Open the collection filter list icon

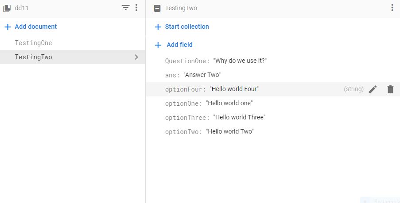[126, 8]
